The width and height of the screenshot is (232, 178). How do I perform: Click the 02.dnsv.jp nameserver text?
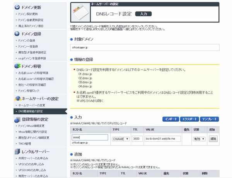pos(85,78)
